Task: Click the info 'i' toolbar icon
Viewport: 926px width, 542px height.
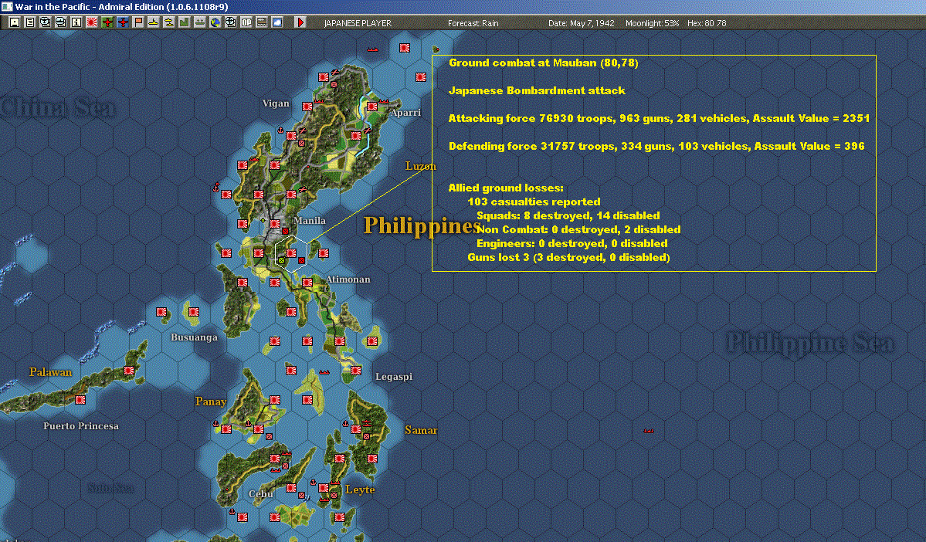Action: [76, 22]
